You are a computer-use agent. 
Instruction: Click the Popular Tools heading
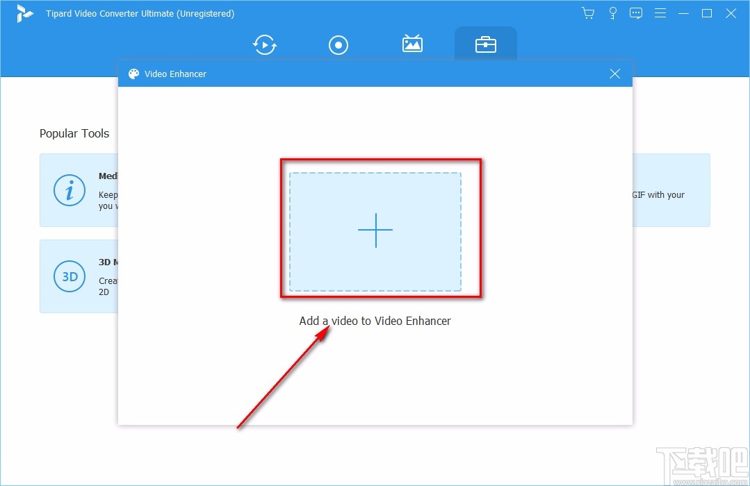74,133
